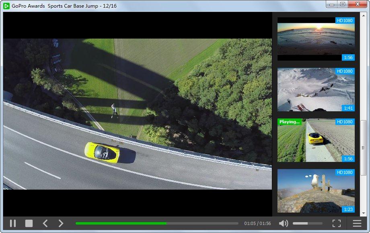Click HD1080 badge on seagull thumbnail
The height and width of the screenshot is (233, 370).
pos(345,172)
